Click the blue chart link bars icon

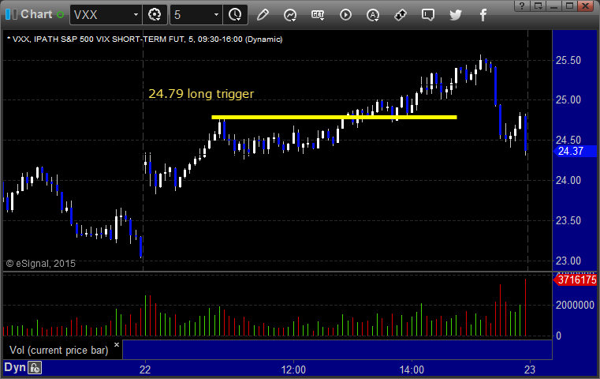coord(11,14)
